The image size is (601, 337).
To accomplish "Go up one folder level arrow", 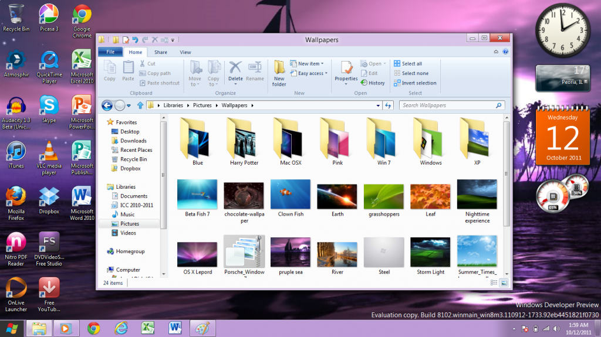I will pos(140,105).
